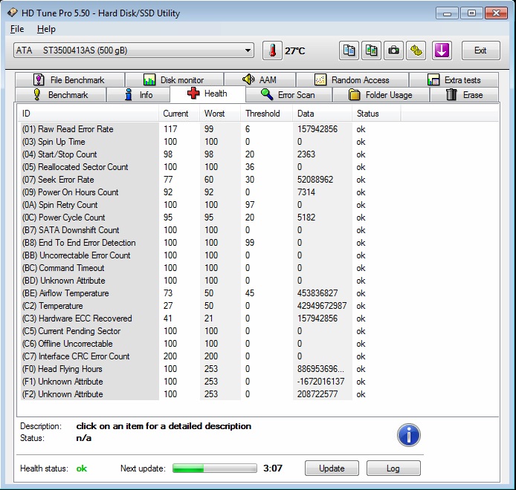Click the HD Tune Pro title bar icon
Viewport: 516px width, 490px height.
[x=12, y=13]
